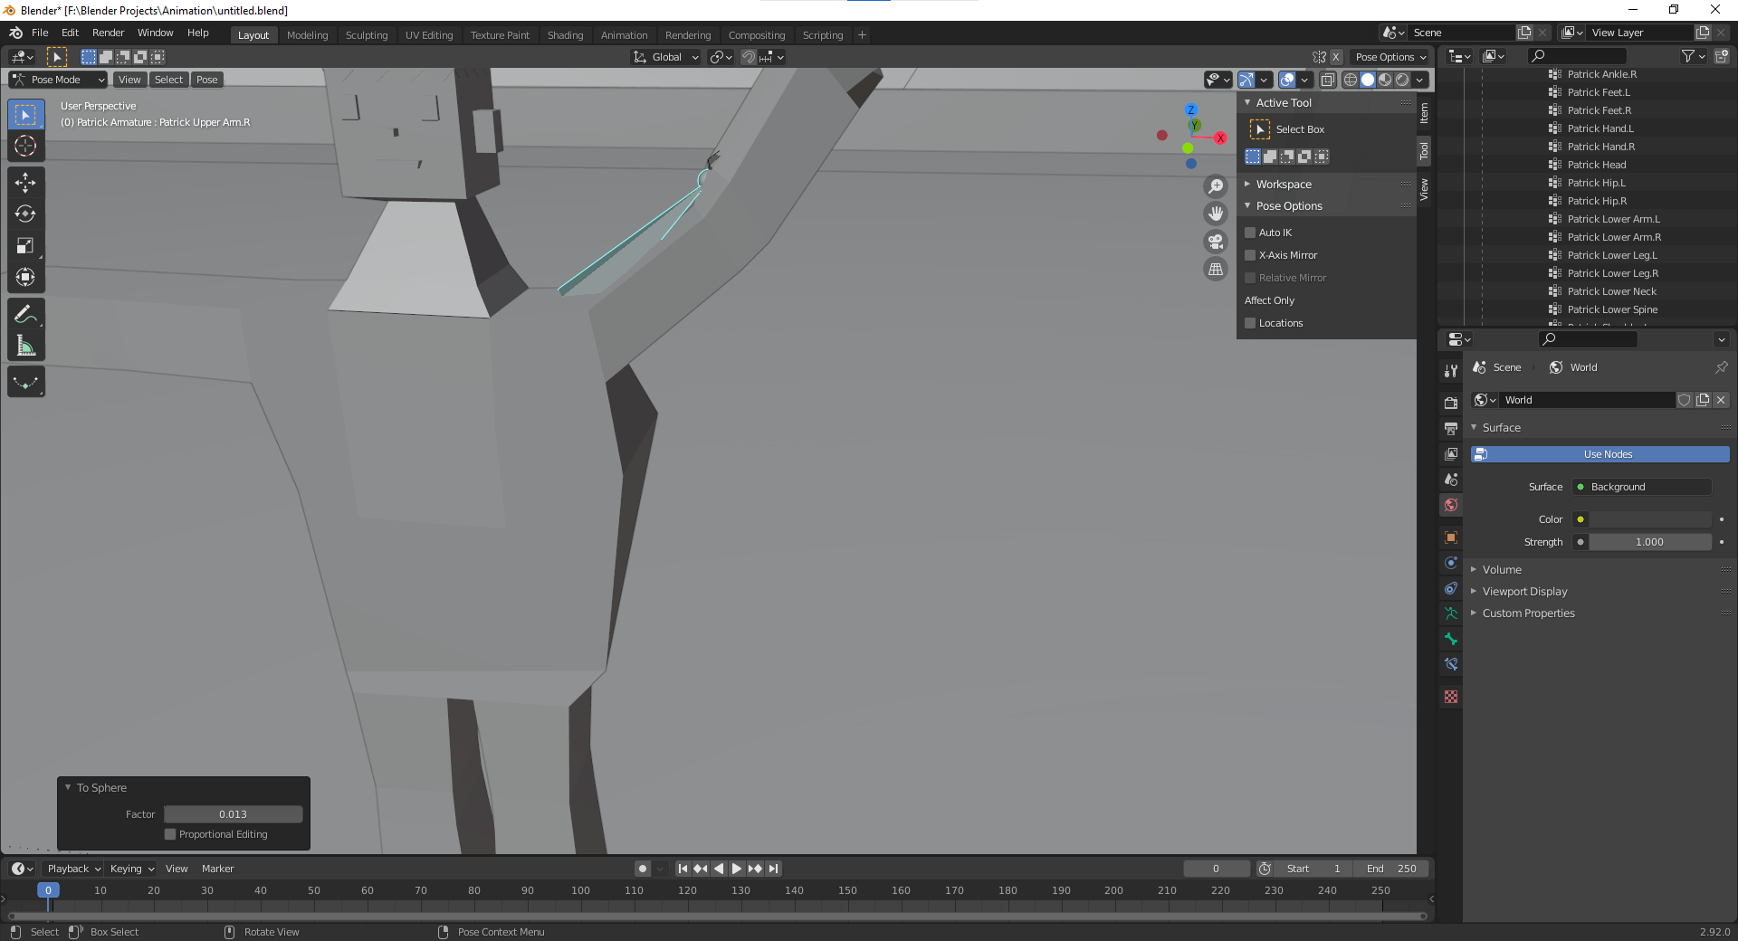This screenshot has height=941, width=1738.
Task: Open Render properties tab icon
Action: 1451,403
